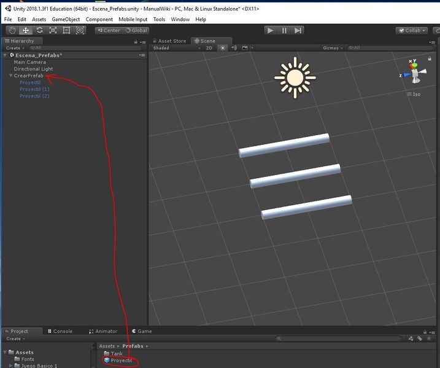
Task: Open the Tools menu
Action: (x=159, y=19)
